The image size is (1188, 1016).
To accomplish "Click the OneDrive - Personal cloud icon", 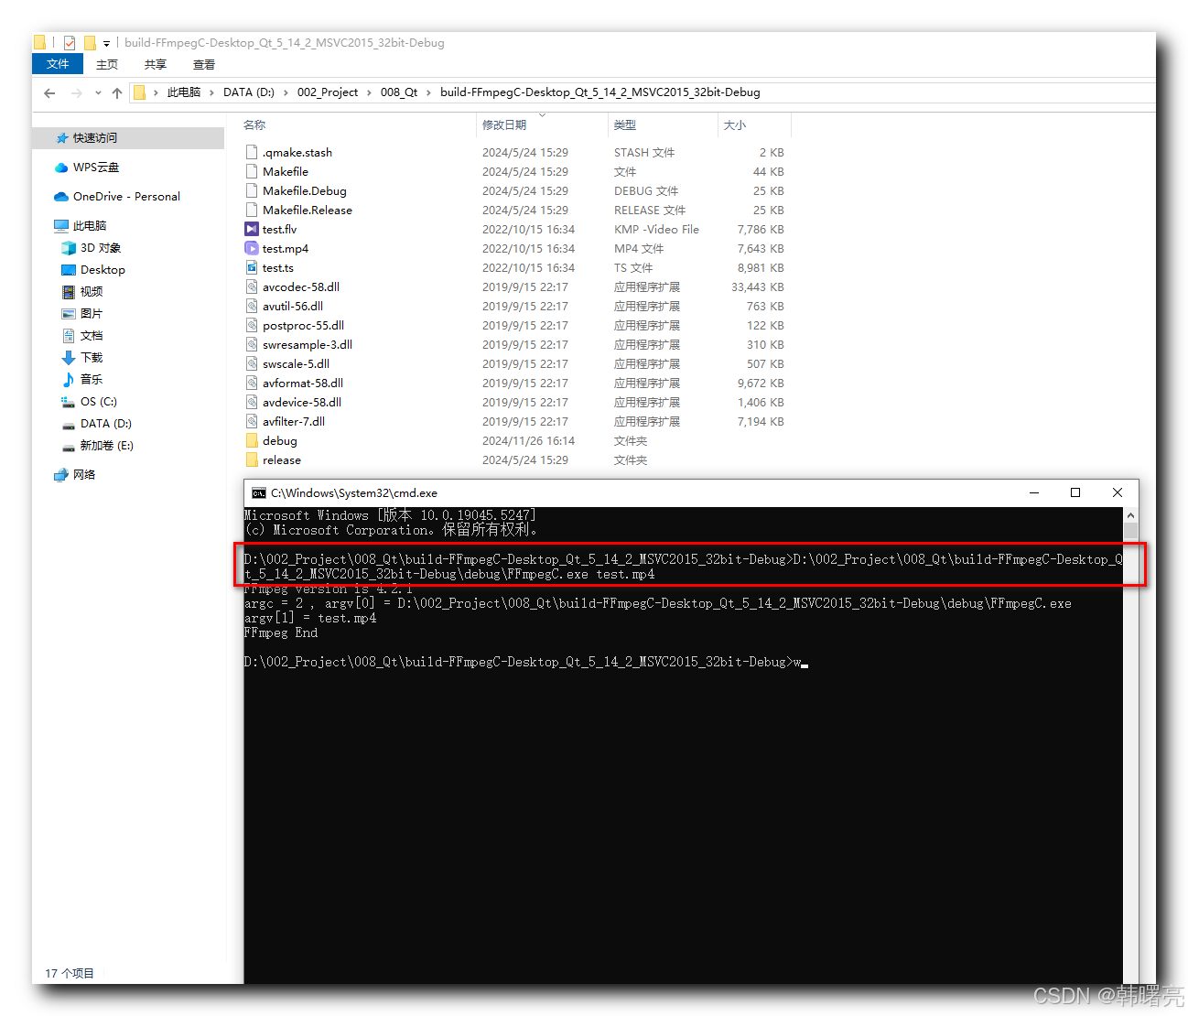I will pos(61,197).
